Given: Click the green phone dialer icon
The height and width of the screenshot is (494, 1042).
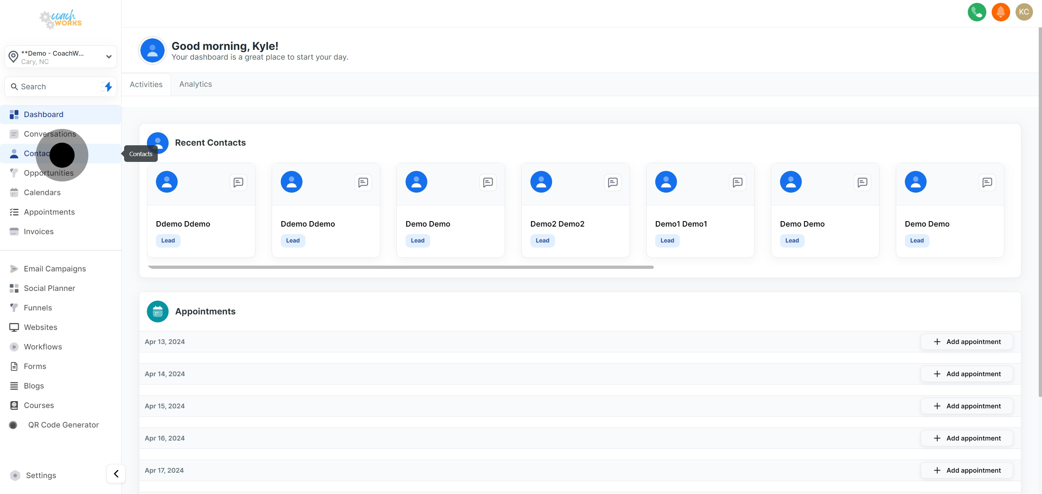Looking at the screenshot, I should point(977,12).
